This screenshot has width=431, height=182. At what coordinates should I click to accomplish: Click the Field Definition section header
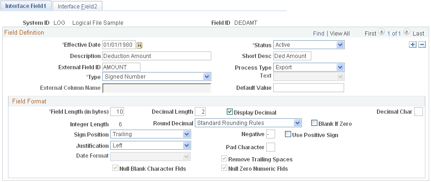pos(24,32)
